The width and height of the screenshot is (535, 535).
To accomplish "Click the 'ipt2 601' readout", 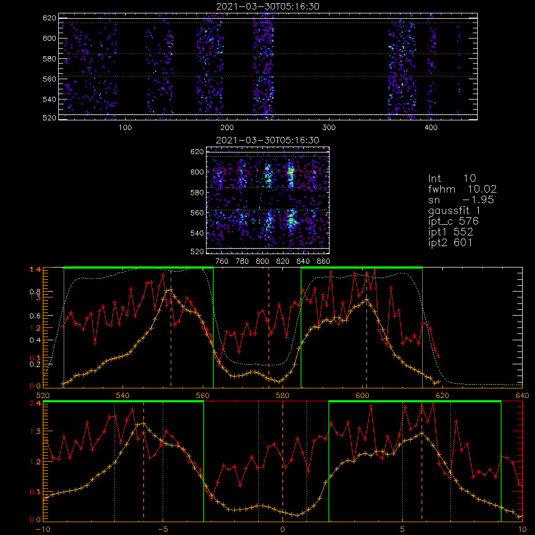I will 450,242.
